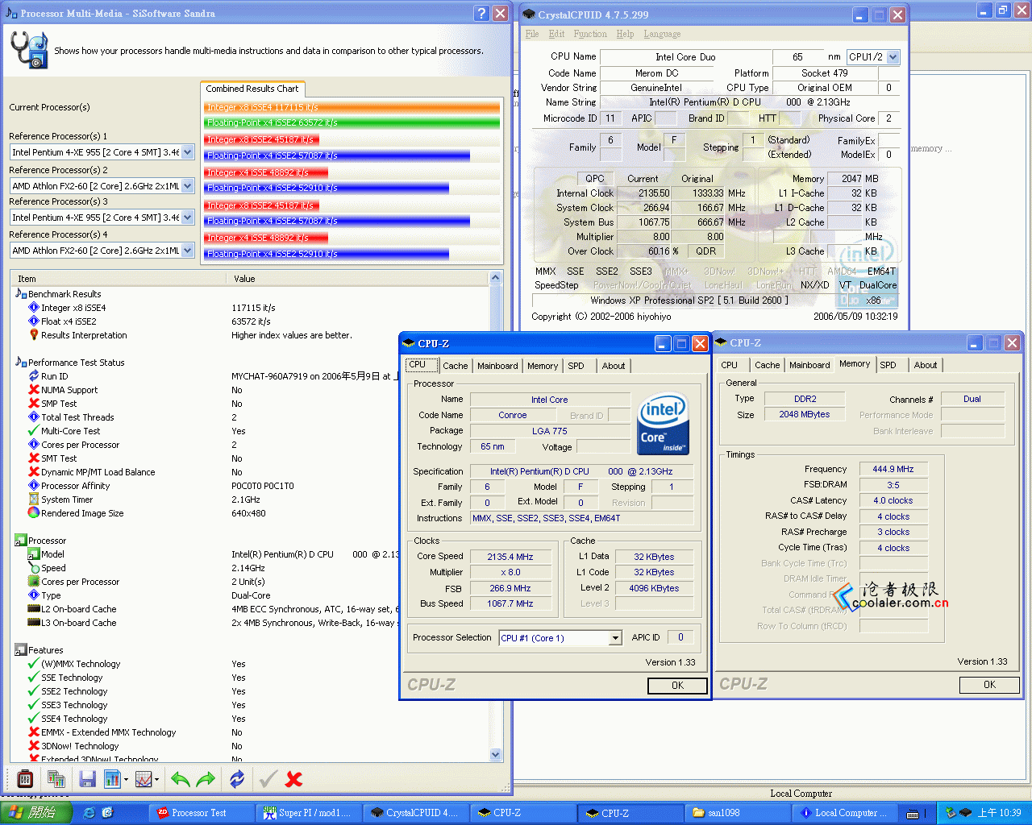The image size is (1032, 825).
Task: Click the floppy disk save icon in Sandra
Action: 88,779
